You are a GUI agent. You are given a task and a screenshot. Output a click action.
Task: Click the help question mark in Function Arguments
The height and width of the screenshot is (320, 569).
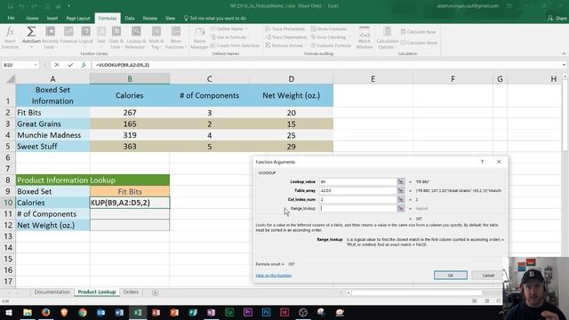pyautogui.click(x=482, y=162)
